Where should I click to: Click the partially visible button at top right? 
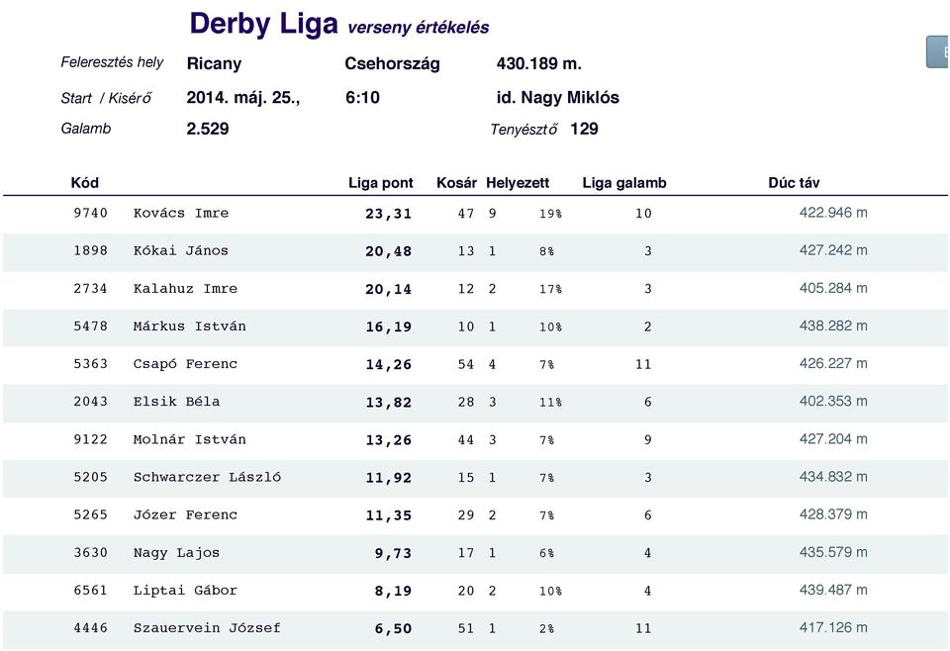pyautogui.click(x=938, y=52)
